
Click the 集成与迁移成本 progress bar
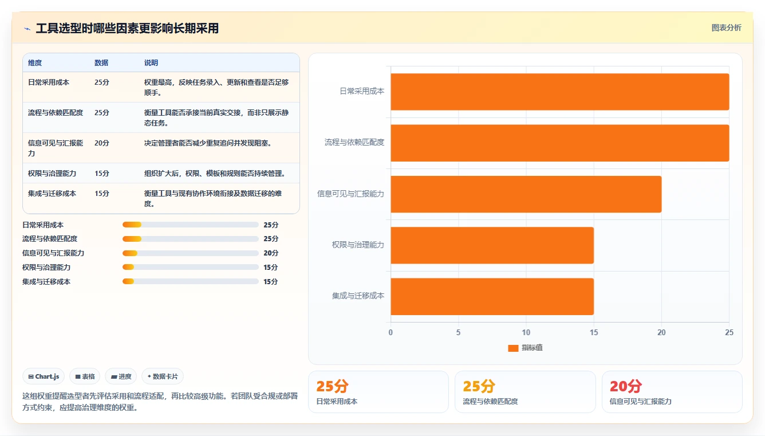(190, 281)
